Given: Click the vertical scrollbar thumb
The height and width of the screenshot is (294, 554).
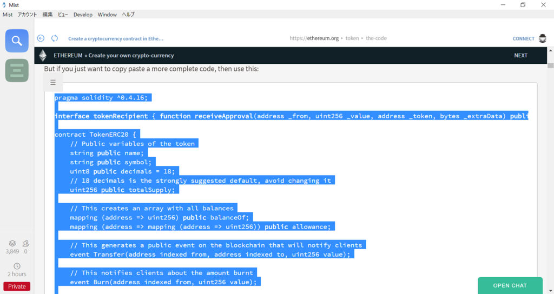Looking at the screenshot, I should pos(550,65).
